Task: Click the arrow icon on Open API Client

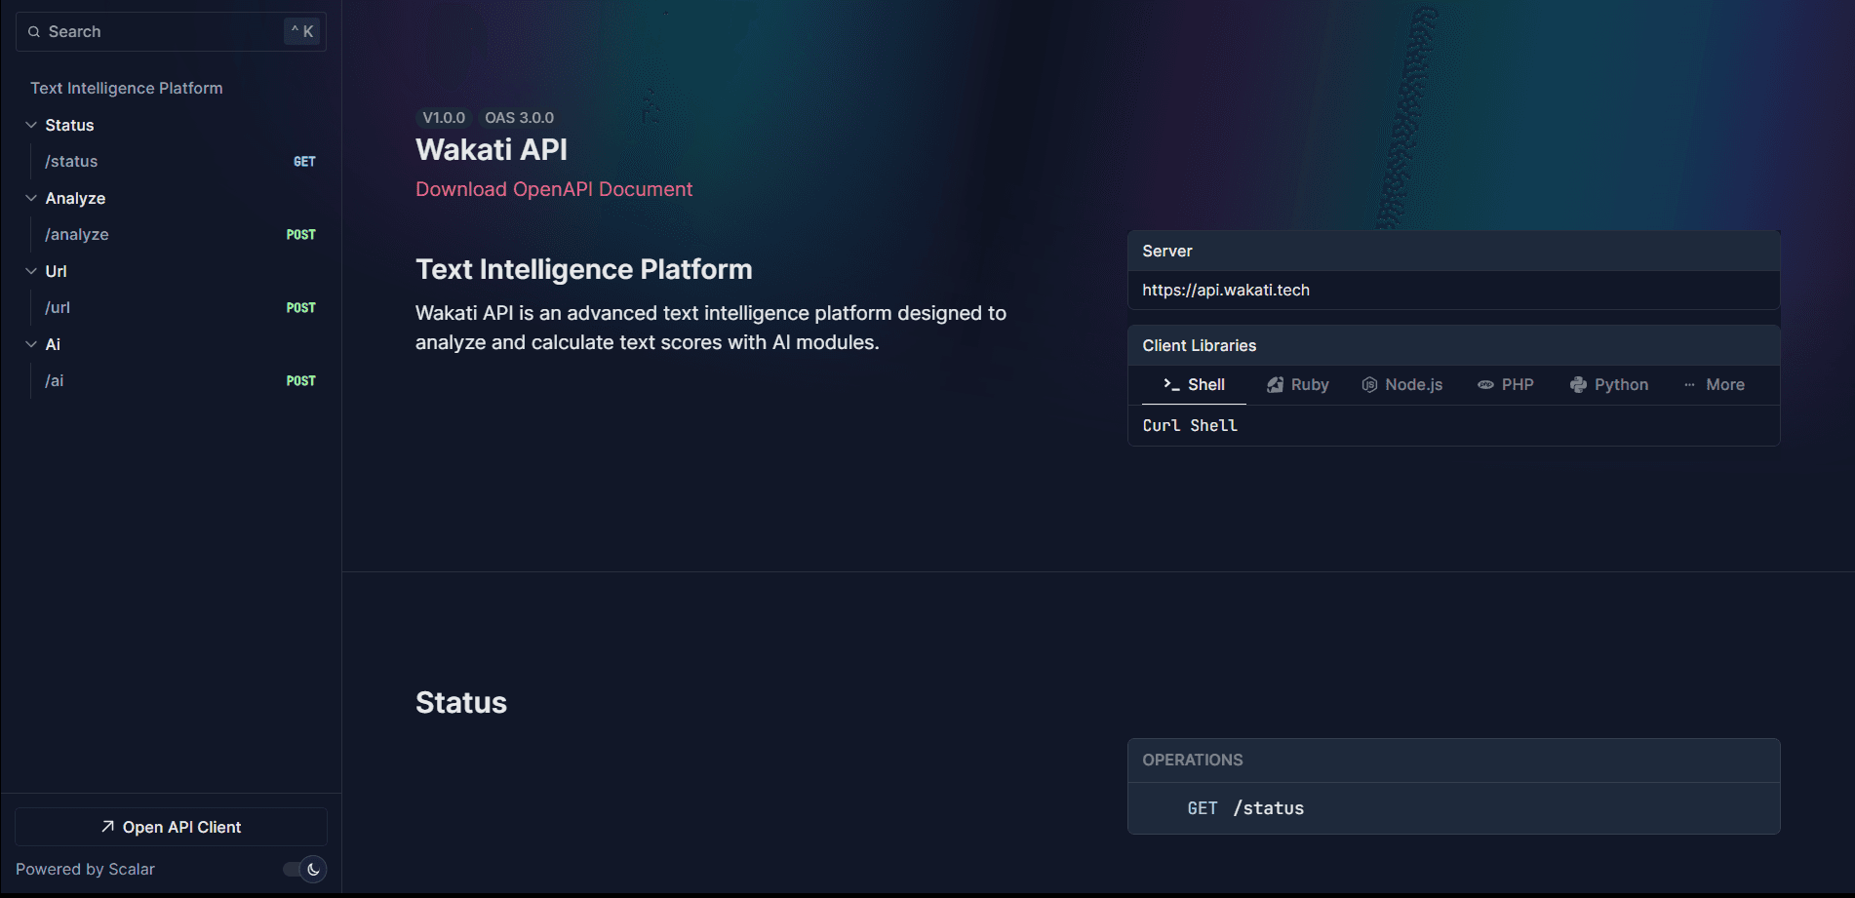Action: [107, 827]
